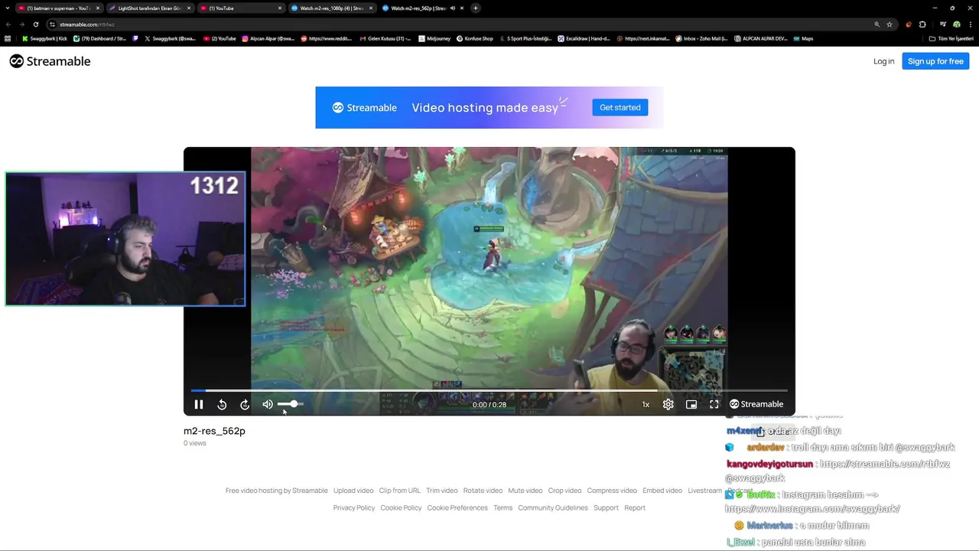Enter fullscreen mode in player
Screen dimensions: 979x551
pos(714,404)
